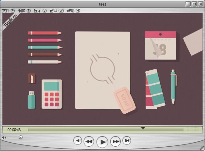Viewport: 205px width, 151px height.
Task: Click the playhead marker on the timeline
Action: (143, 129)
